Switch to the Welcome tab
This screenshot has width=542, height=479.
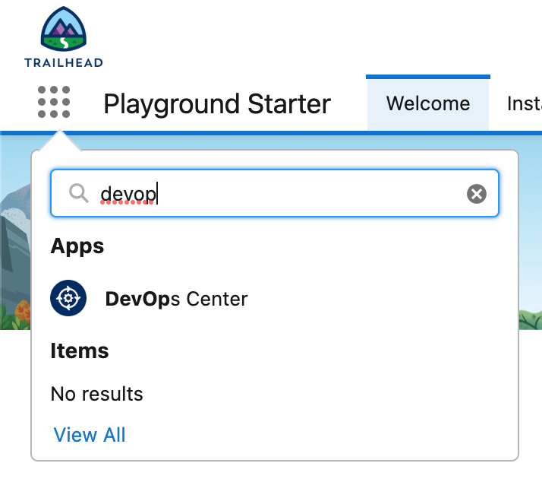pyautogui.click(x=428, y=103)
